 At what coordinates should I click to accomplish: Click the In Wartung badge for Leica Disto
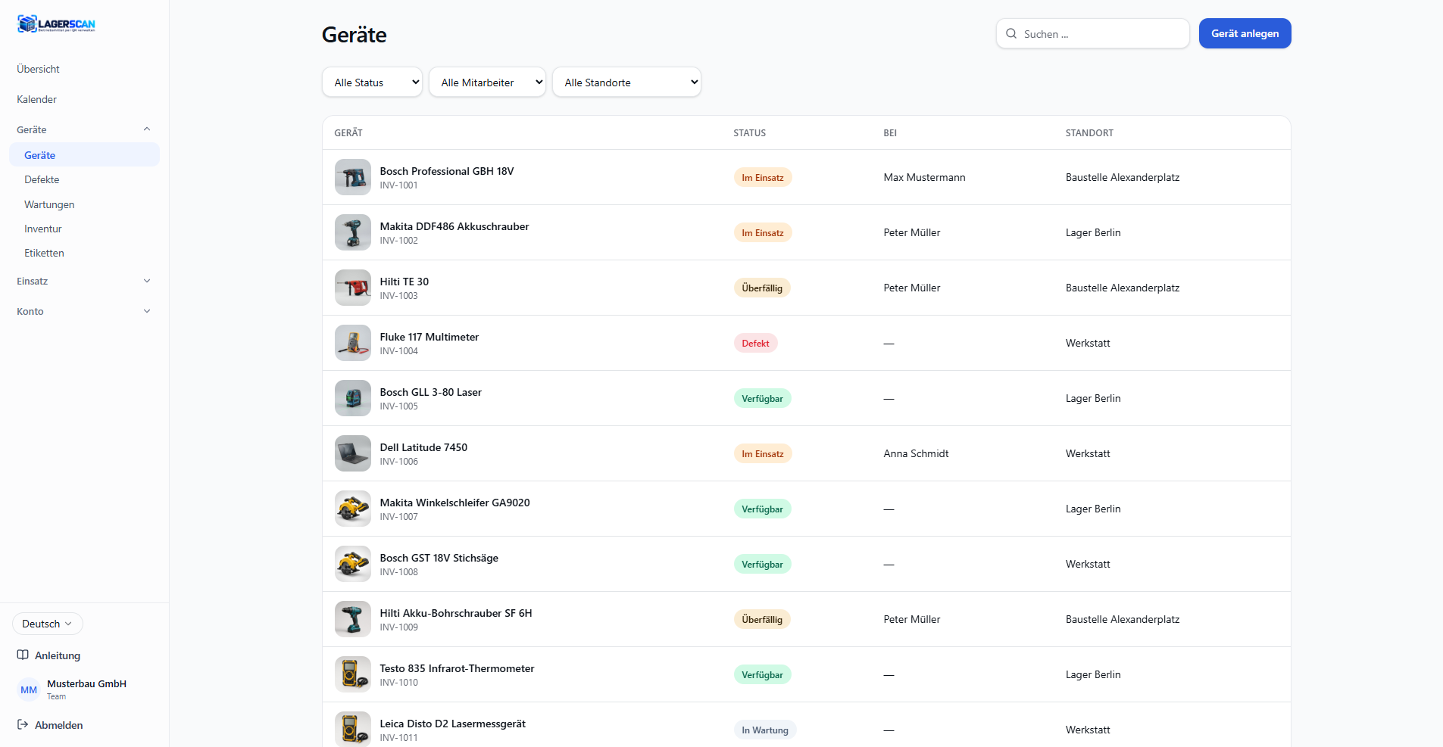coord(765,730)
